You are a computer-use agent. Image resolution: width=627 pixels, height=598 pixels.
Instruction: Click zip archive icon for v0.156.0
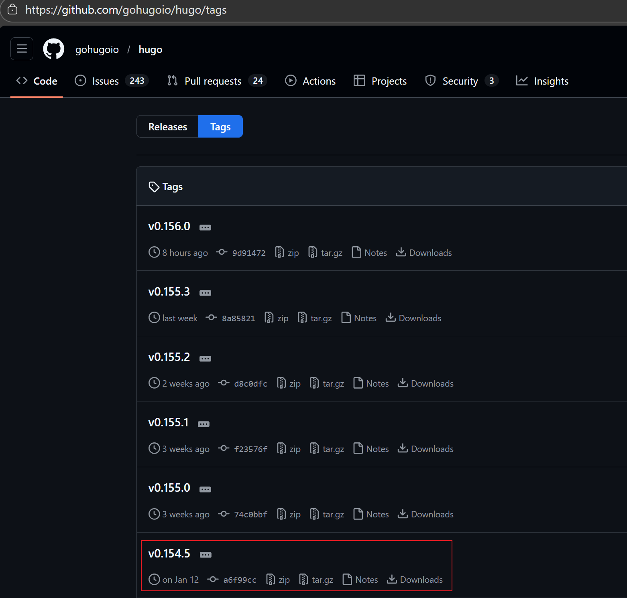(x=279, y=252)
